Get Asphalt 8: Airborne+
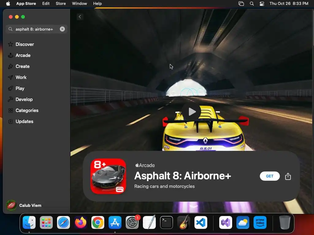 (270, 176)
